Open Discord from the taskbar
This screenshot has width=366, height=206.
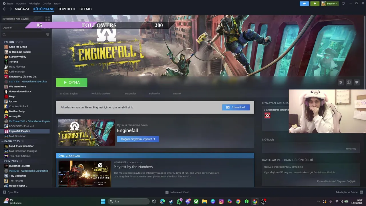click(x=188, y=201)
